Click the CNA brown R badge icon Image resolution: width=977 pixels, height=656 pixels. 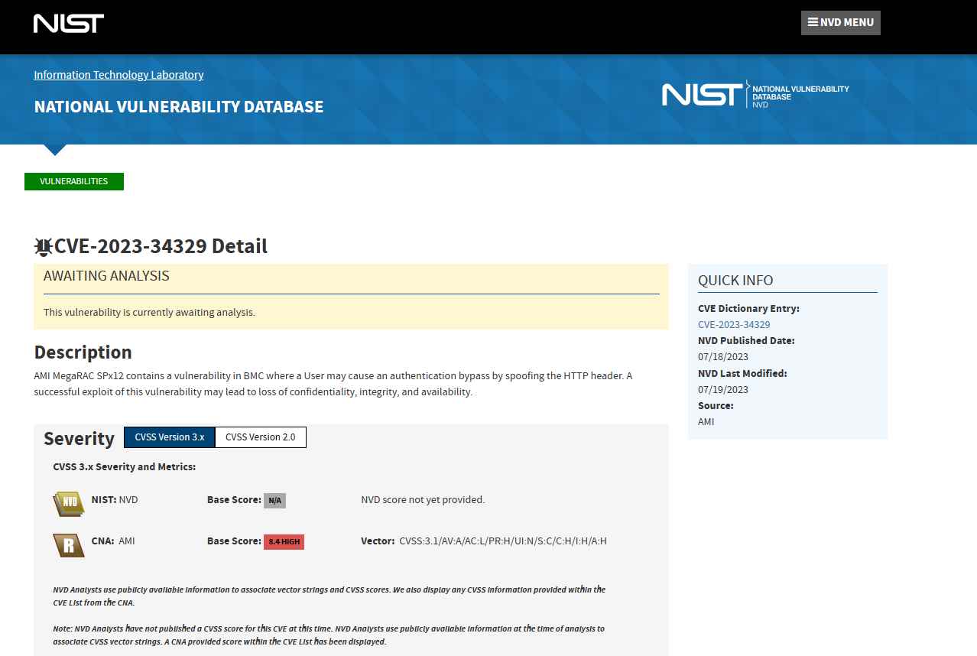69,545
